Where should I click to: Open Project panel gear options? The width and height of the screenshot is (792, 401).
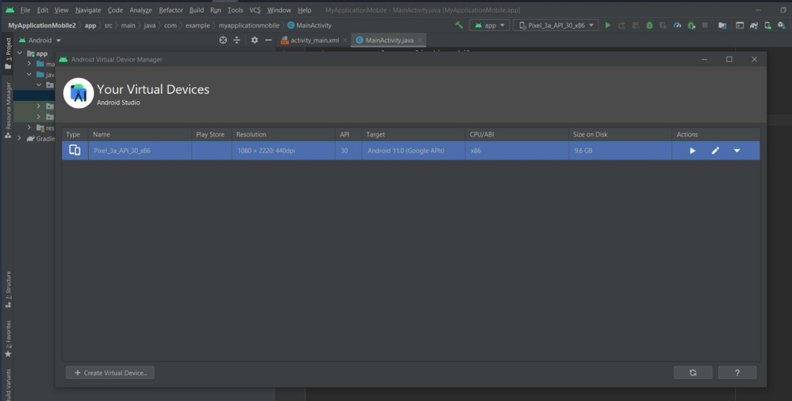(255, 40)
